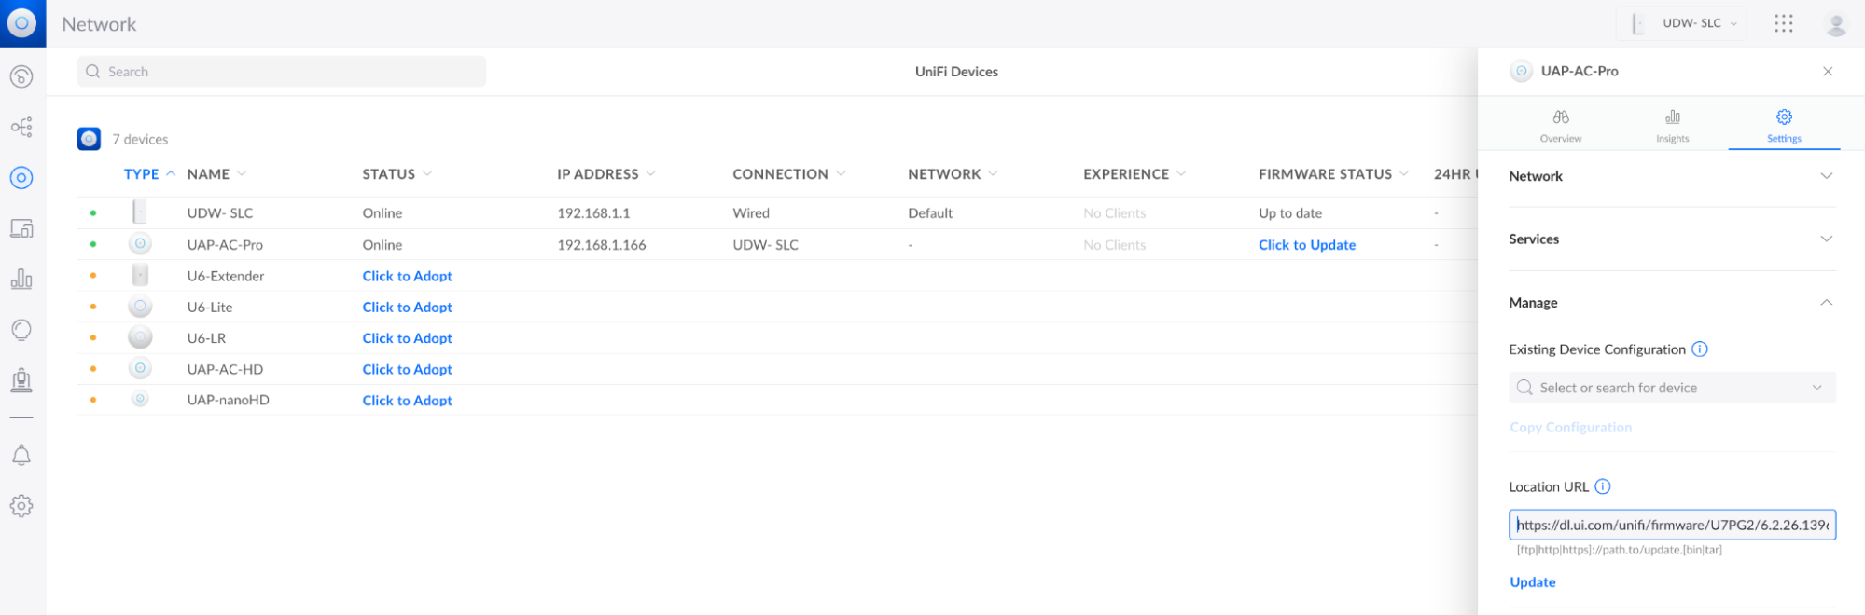Click the Location URL info icon
Image resolution: width=1865 pixels, height=615 pixels.
point(1603,486)
